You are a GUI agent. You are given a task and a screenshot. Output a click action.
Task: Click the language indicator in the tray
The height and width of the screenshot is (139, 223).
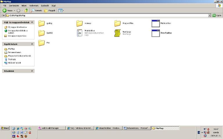click(x=199, y=132)
